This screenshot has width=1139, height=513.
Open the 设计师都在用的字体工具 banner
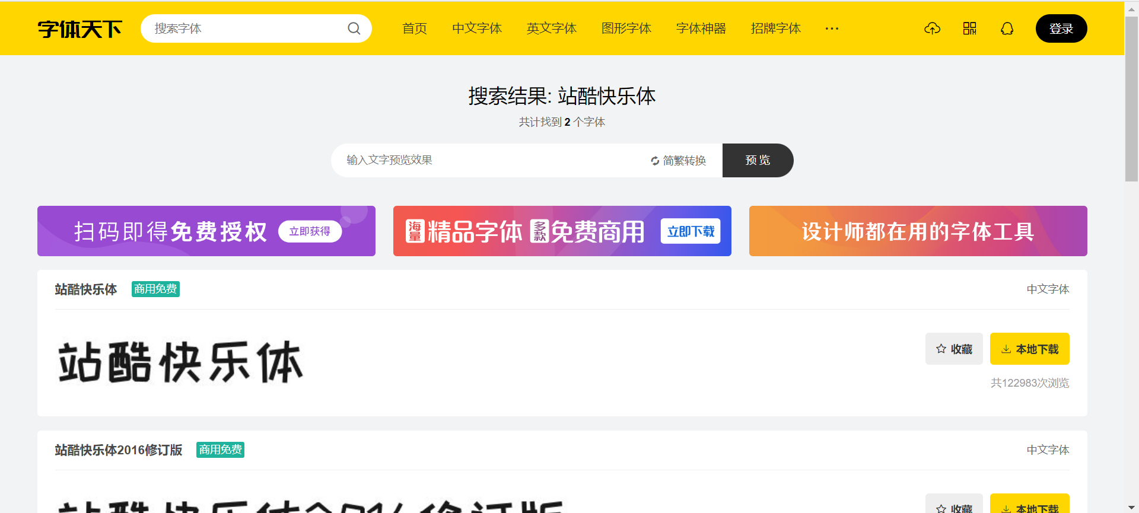[x=918, y=231]
